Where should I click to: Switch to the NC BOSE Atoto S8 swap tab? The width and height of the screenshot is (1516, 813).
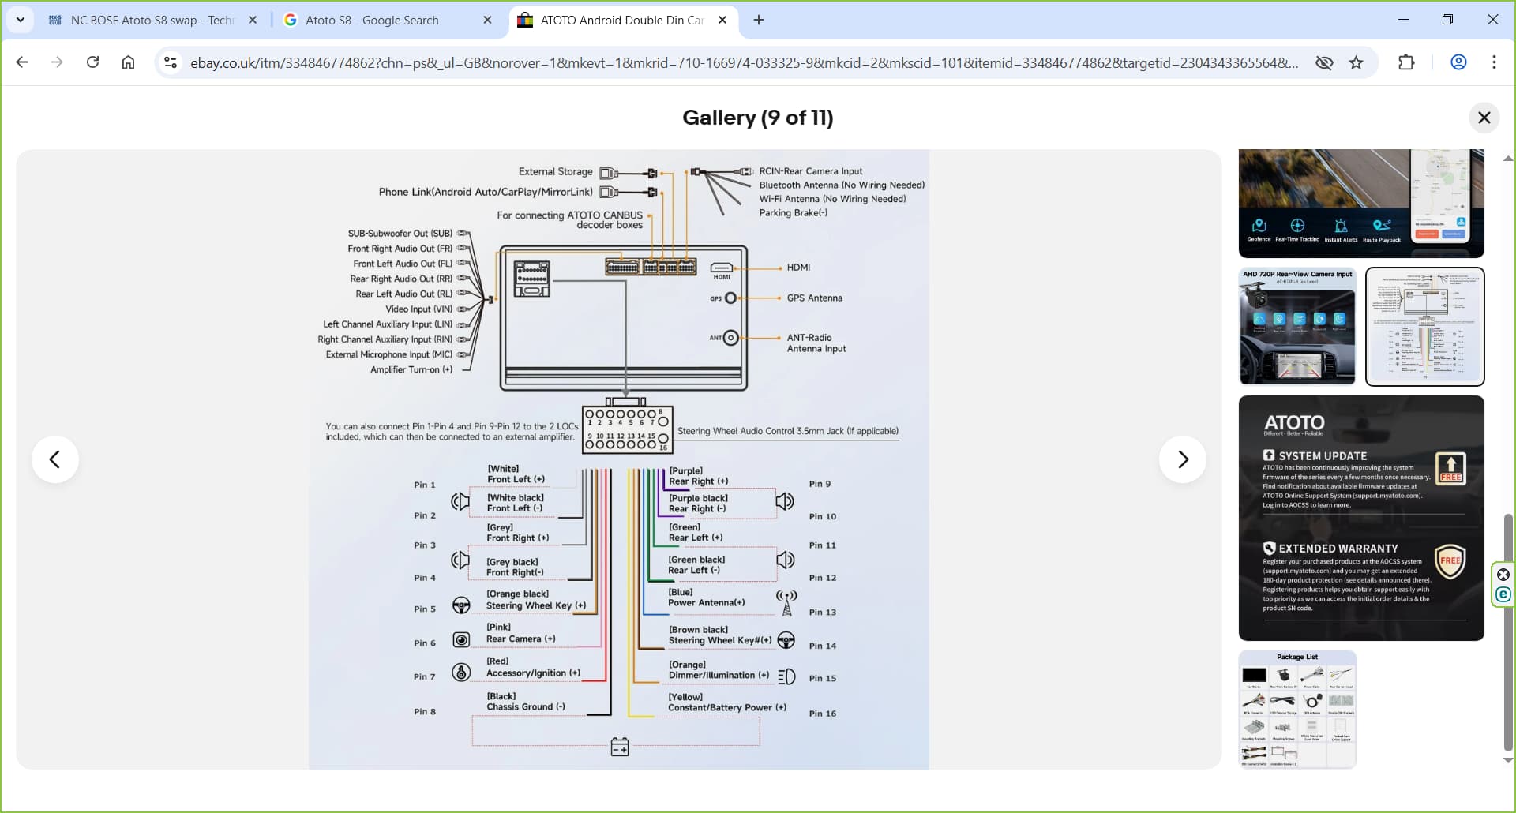point(150,21)
